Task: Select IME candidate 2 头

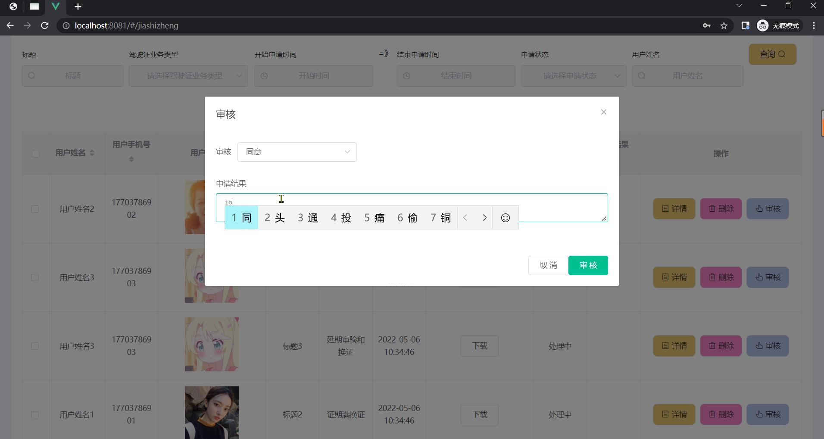Action: coord(275,218)
